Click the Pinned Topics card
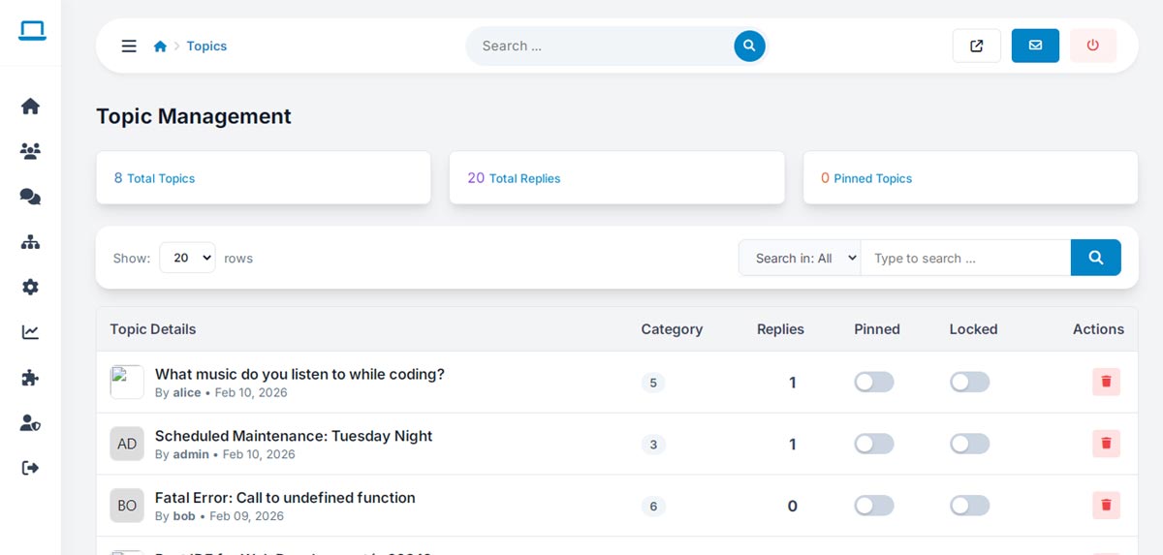 (x=970, y=177)
